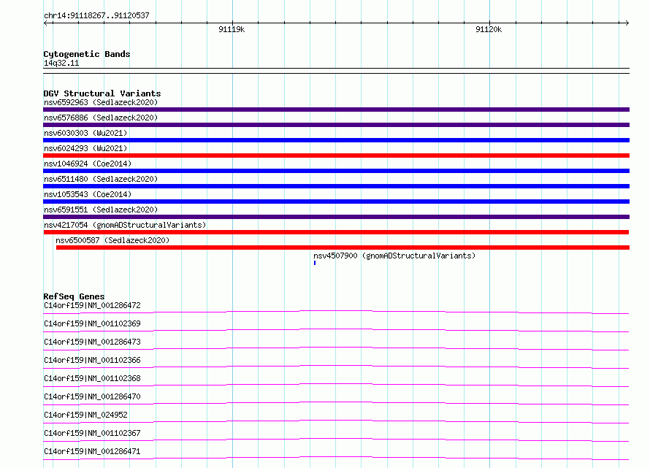This screenshot has width=650, height=468.
Task: Click the C14orf159|NM_024952 transcript label
Action: point(85,415)
